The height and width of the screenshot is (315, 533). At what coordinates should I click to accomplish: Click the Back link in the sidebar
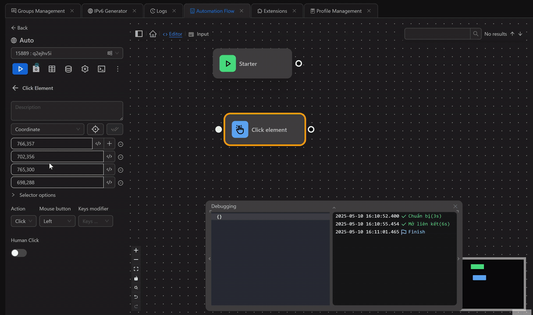19,28
